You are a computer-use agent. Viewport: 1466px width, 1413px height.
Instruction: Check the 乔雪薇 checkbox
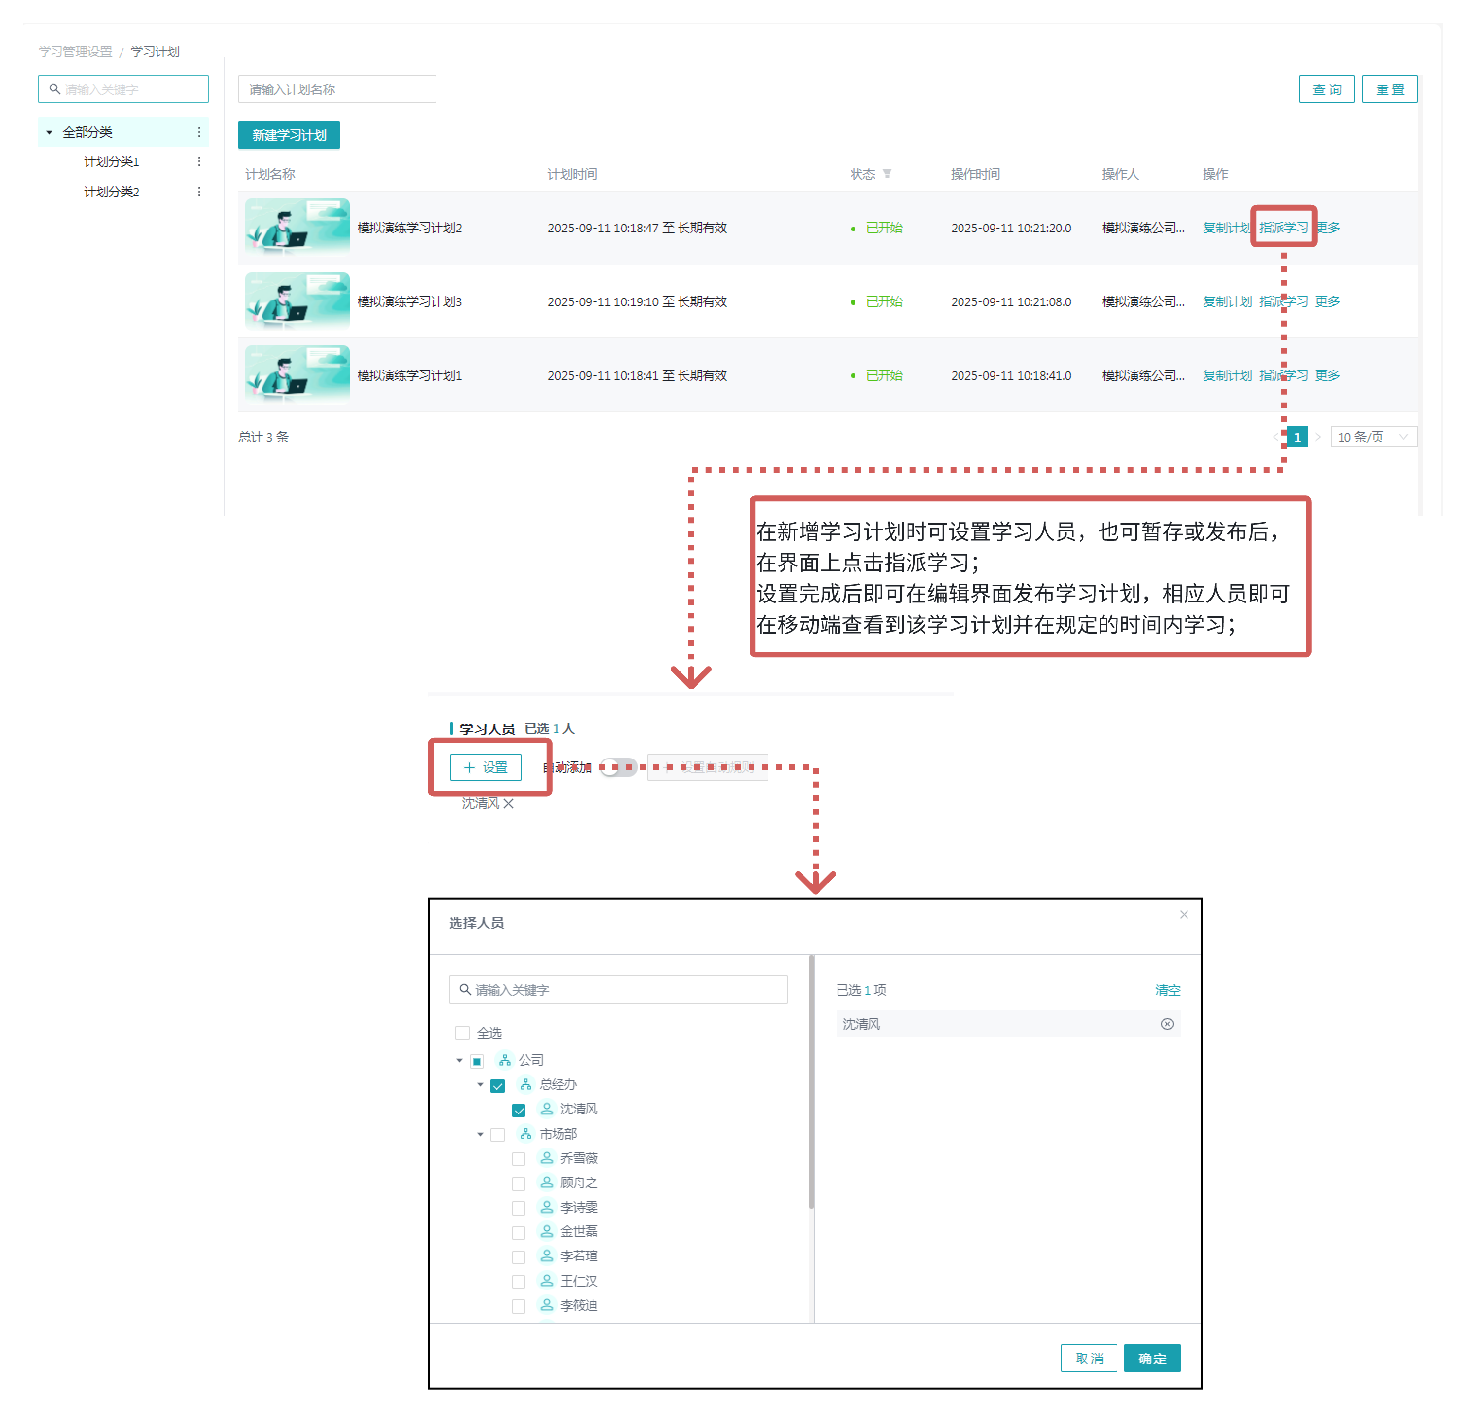tap(518, 1159)
